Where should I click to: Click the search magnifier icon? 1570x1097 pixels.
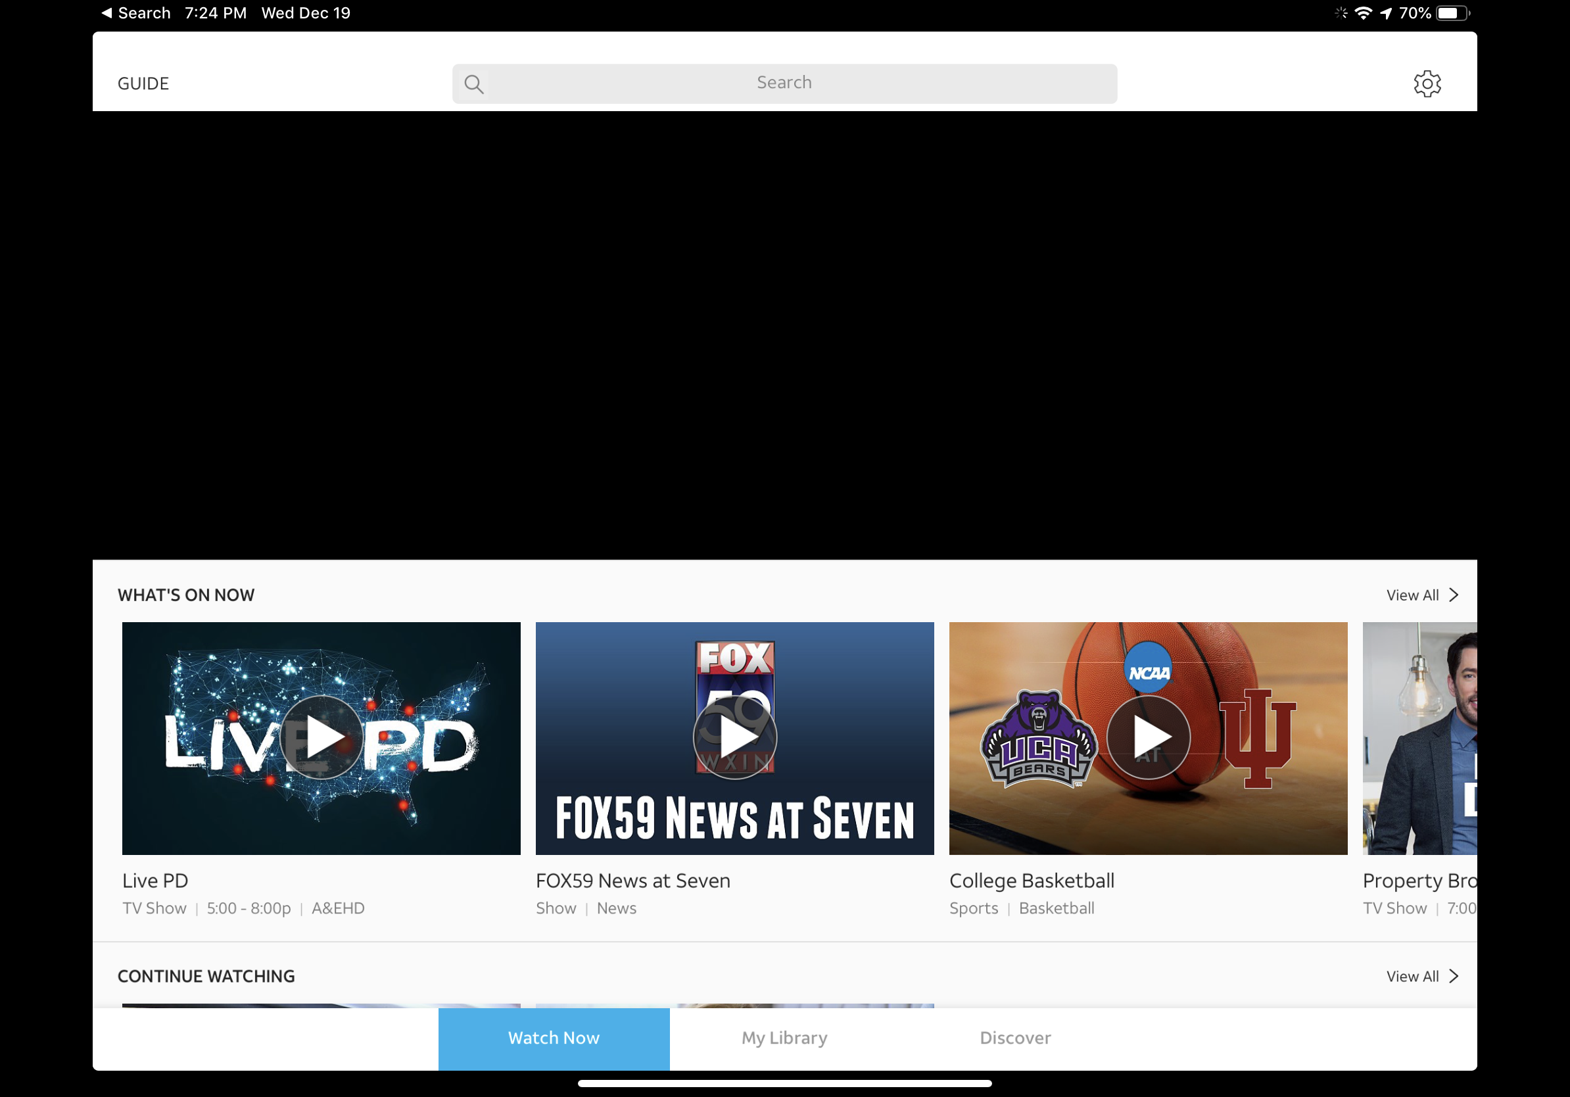(x=474, y=84)
